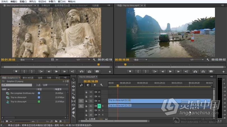Select the Slip tool

click(73, 101)
